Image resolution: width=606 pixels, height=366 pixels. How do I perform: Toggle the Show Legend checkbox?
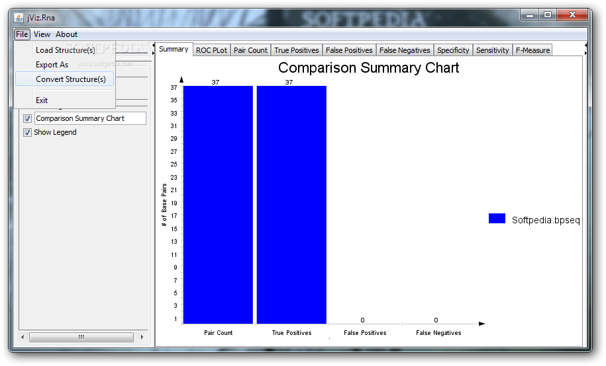tap(27, 132)
